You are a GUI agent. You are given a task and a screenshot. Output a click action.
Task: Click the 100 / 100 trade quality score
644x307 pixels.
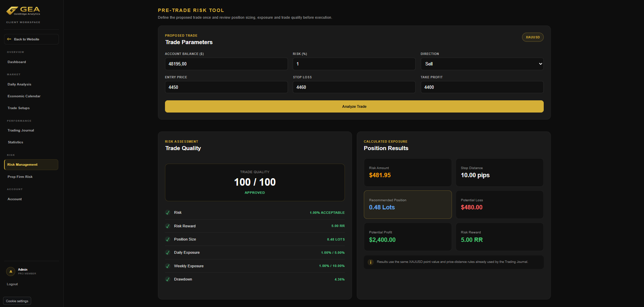pos(255,182)
